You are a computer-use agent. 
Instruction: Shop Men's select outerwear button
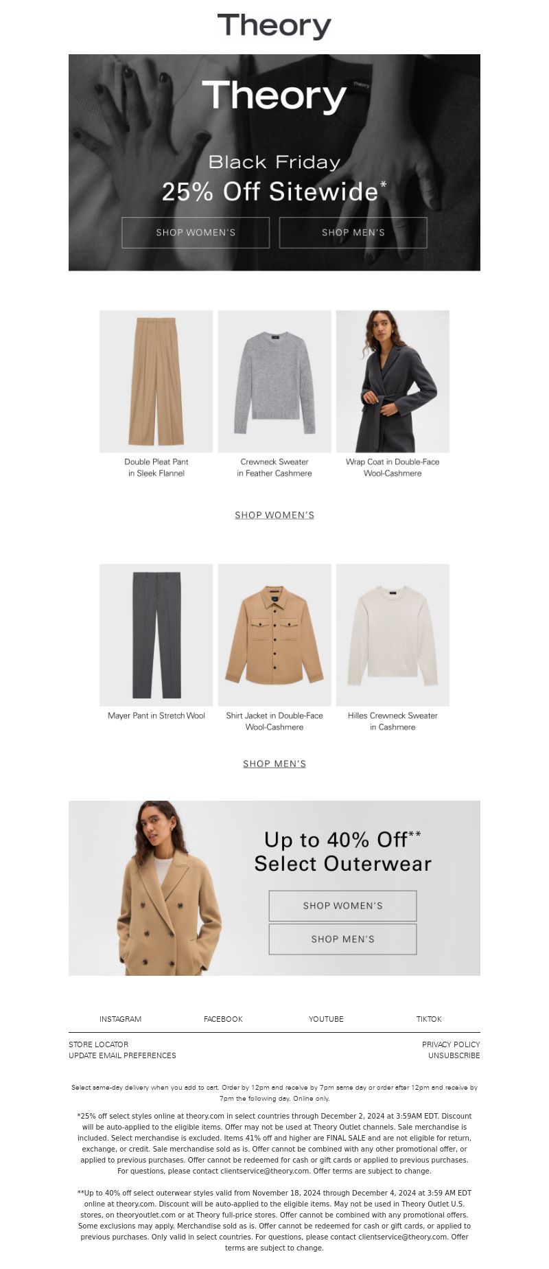coord(343,939)
